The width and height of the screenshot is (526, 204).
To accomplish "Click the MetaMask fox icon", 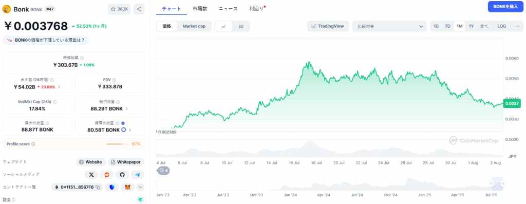I will [127, 187].
